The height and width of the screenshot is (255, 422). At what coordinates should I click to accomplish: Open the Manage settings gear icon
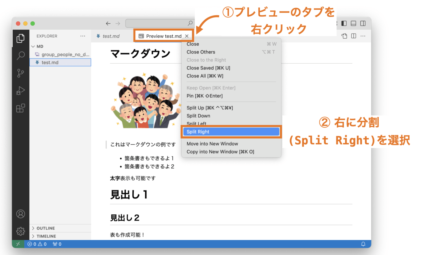pos(21,231)
